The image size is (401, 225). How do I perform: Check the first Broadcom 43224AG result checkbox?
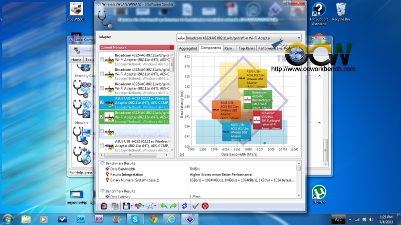(x=102, y=59)
